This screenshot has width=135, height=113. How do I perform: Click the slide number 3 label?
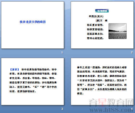[62, 109]
